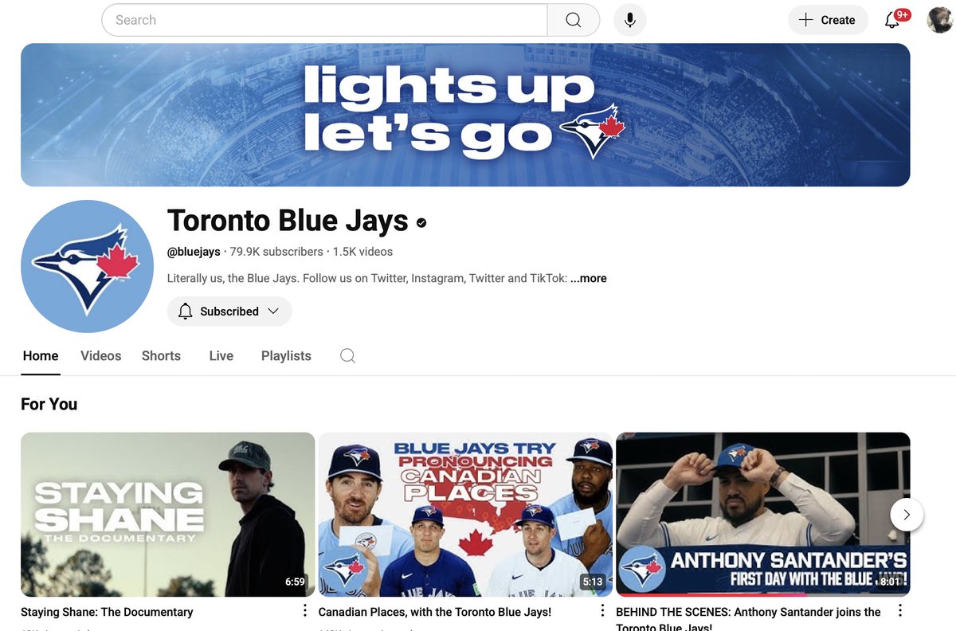The image size is (956, 631).
Task: Click the verified checkmark badge
Action: click(421, 222)
